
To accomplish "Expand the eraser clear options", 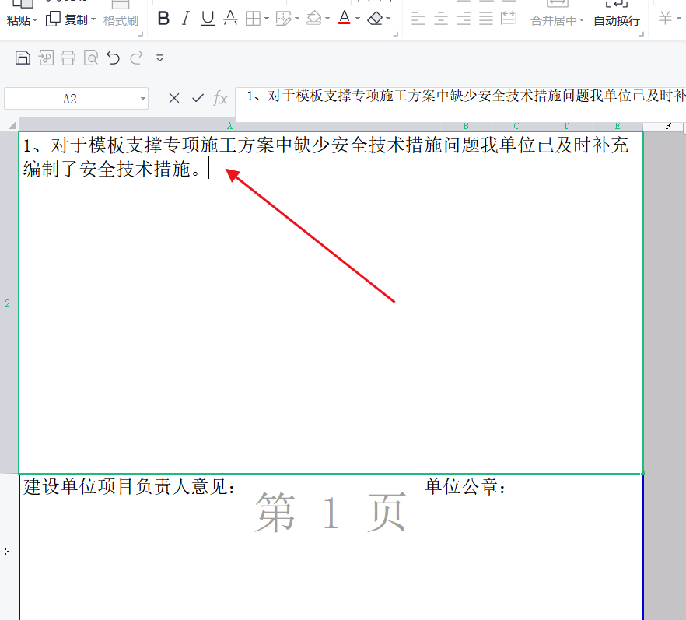I will point(388,19).
